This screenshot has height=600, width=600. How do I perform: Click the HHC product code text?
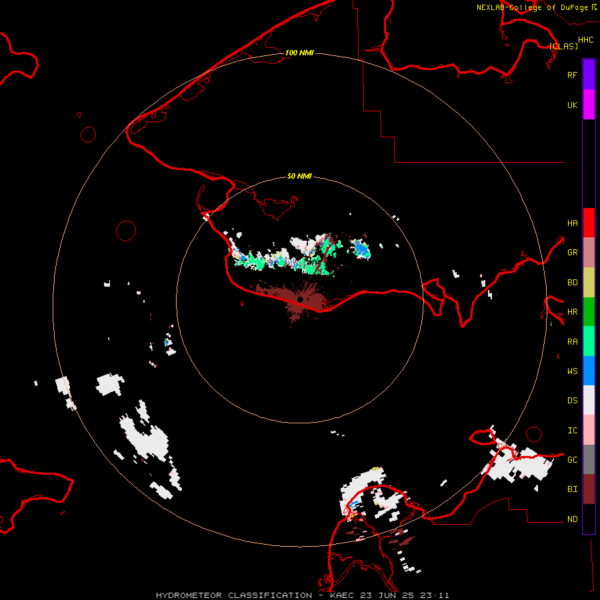[x=586, y=40]
